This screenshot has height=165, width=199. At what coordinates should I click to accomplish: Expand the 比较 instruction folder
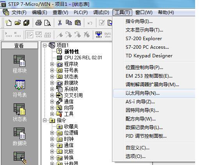[52, 151]
